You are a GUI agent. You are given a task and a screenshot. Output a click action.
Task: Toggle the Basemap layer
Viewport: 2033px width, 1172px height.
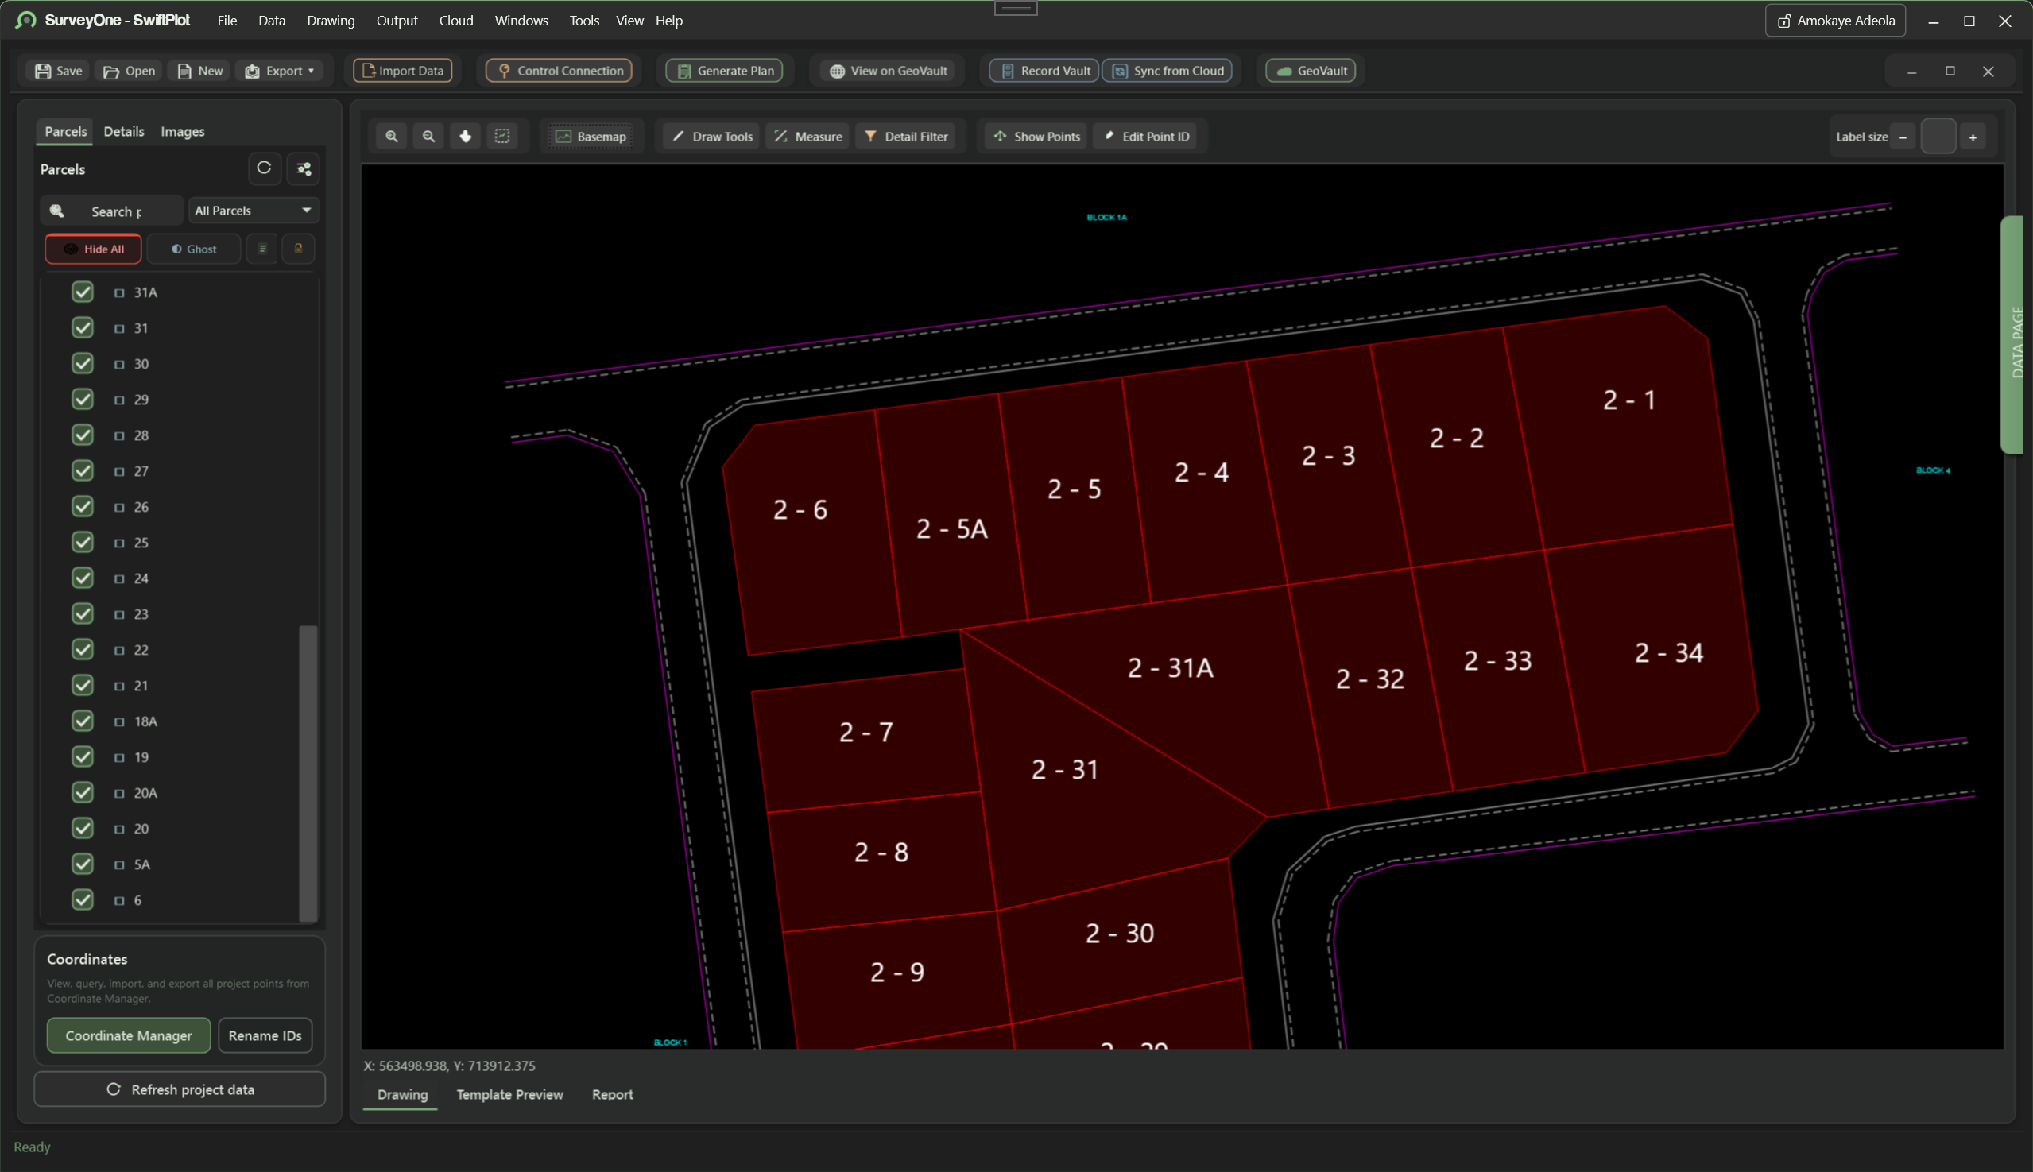591,136
